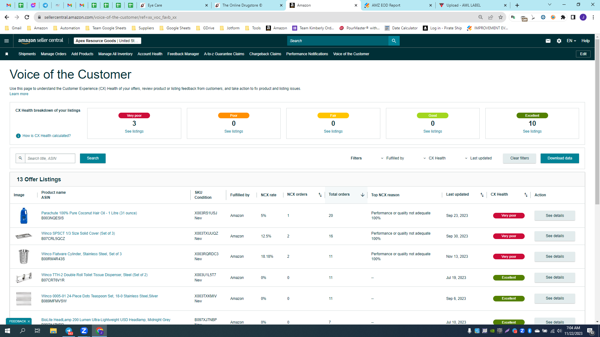Open Zoom from the taskbar
This screenshot has height=337, width=600.
click(x=84, y=331)
